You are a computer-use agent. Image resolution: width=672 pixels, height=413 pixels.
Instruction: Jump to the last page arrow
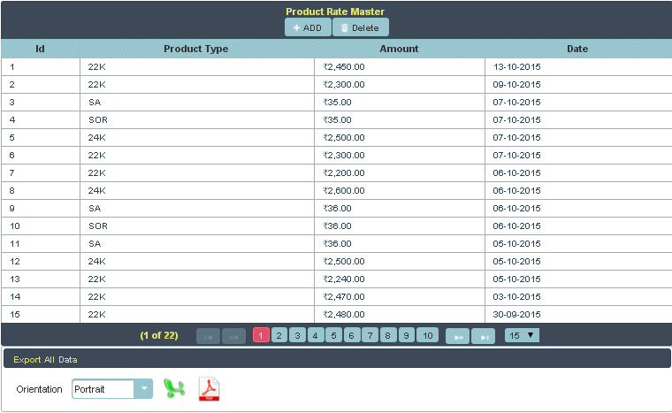tap(483, 336)
